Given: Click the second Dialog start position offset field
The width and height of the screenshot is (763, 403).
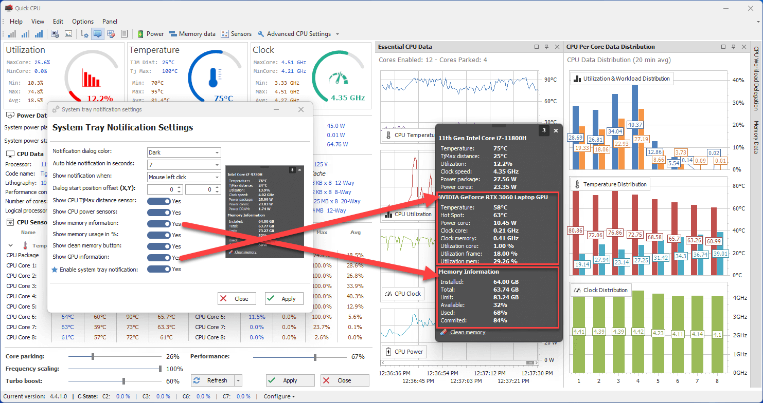Looking at the screenshot, I should tap(203, 189).
